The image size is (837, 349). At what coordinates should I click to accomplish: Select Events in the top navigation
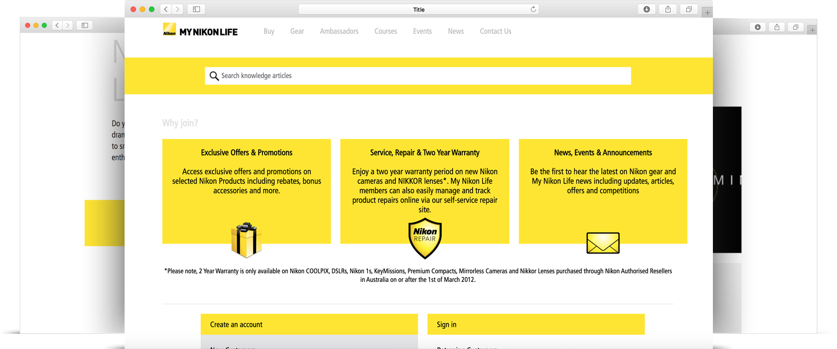tap(422, 31)
